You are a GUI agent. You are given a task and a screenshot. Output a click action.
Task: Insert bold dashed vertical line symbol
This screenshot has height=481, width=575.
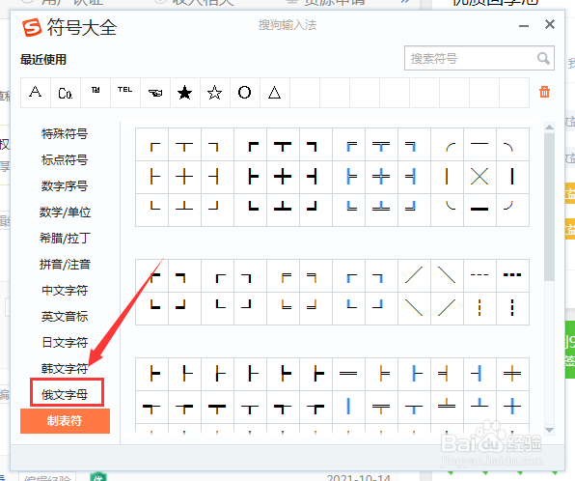click(512, 308)
